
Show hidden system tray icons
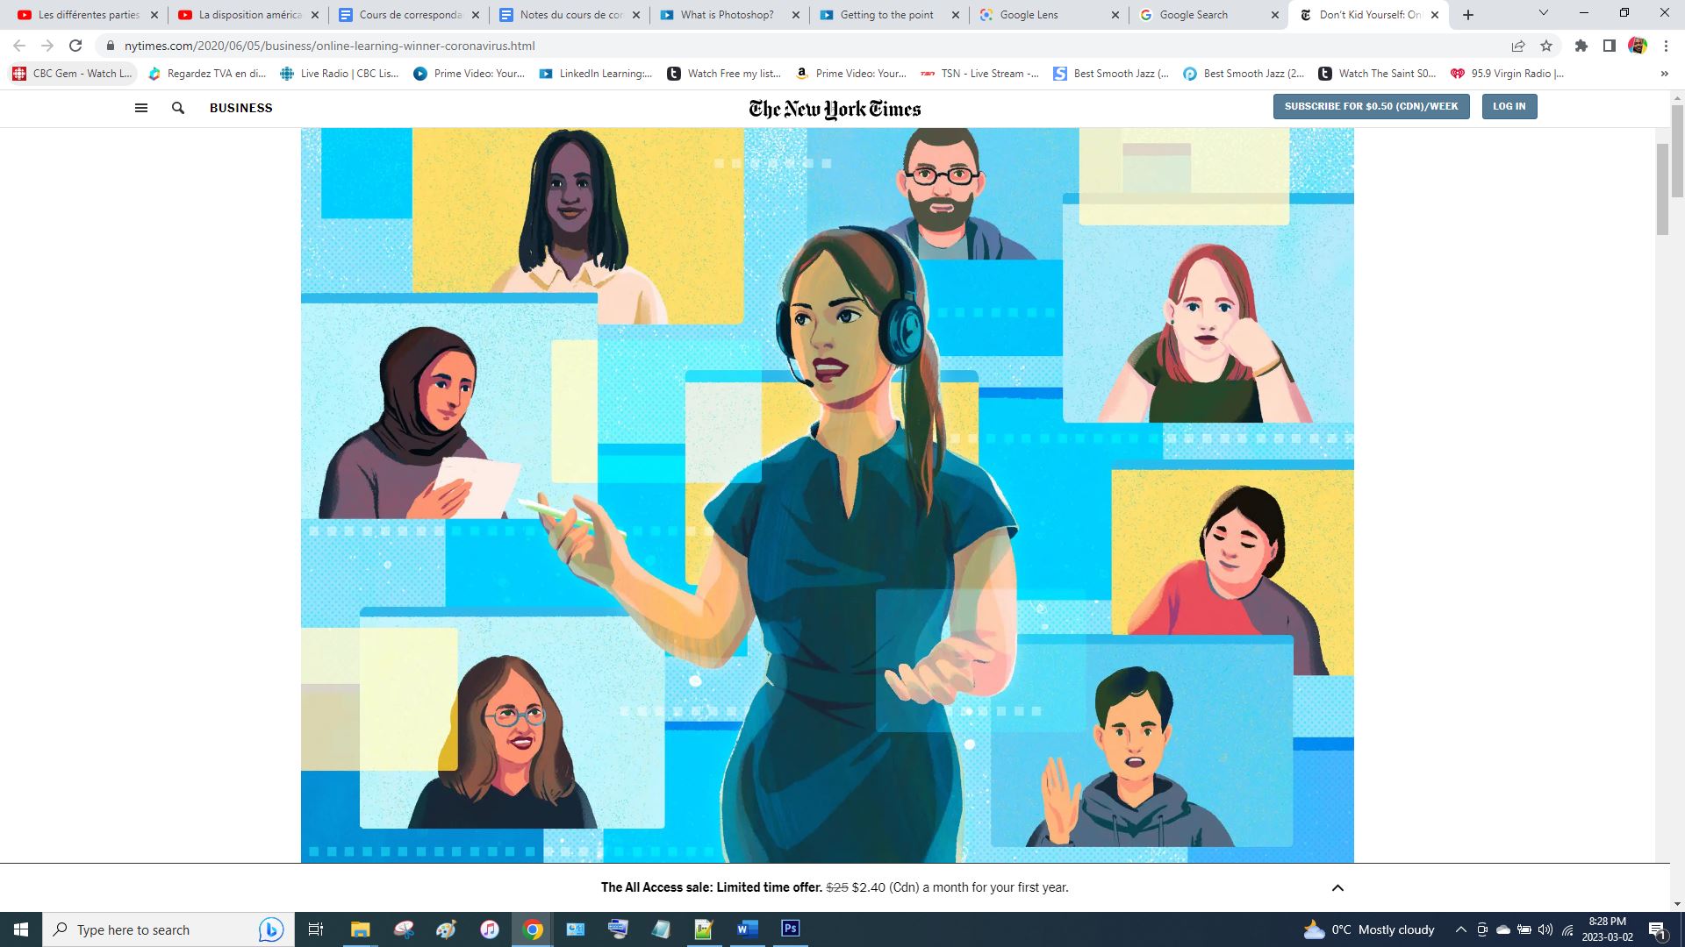(1460, 929)
